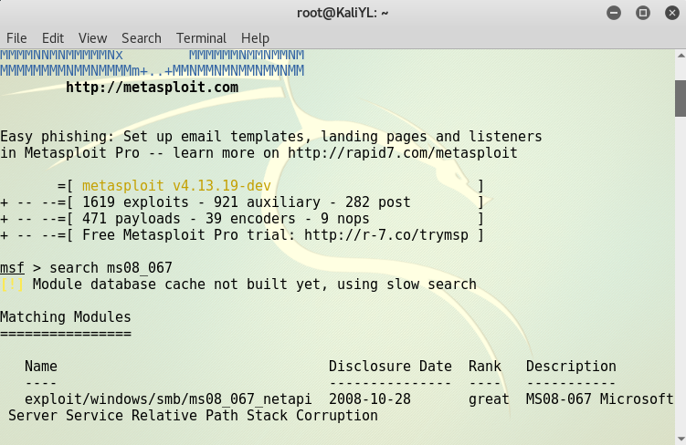Open the View menu
Screen dimensions: 686x445
[93, 38]
